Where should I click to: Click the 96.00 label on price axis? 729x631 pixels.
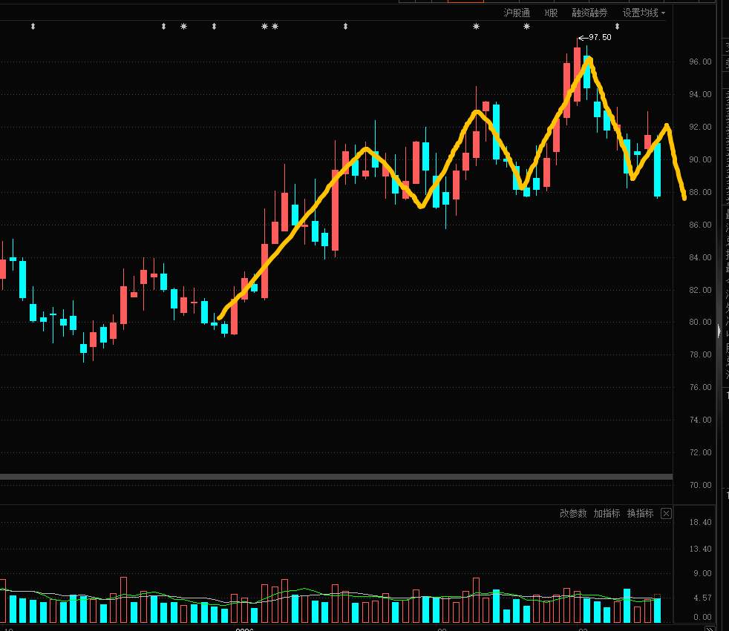[x=700, y=62]
